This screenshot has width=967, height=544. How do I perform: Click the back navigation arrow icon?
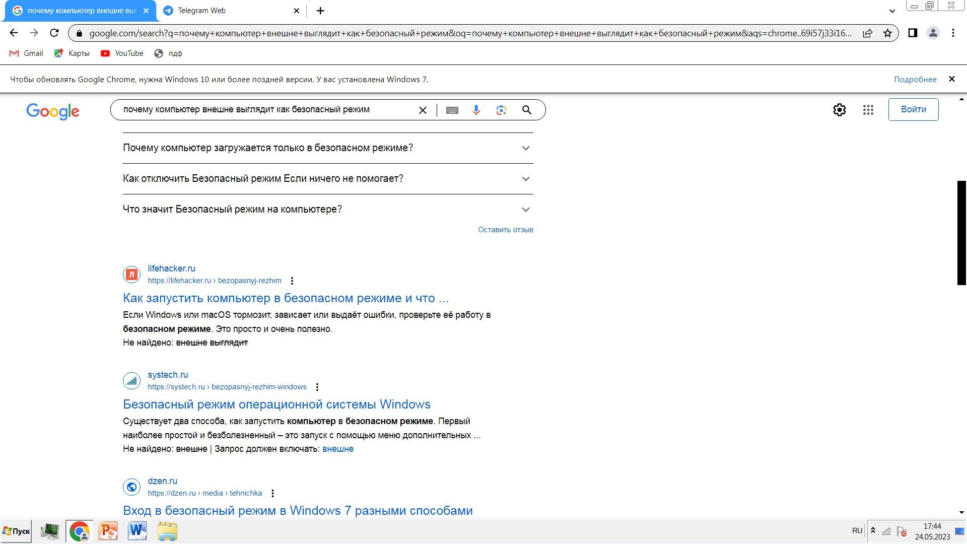[13, 33]
